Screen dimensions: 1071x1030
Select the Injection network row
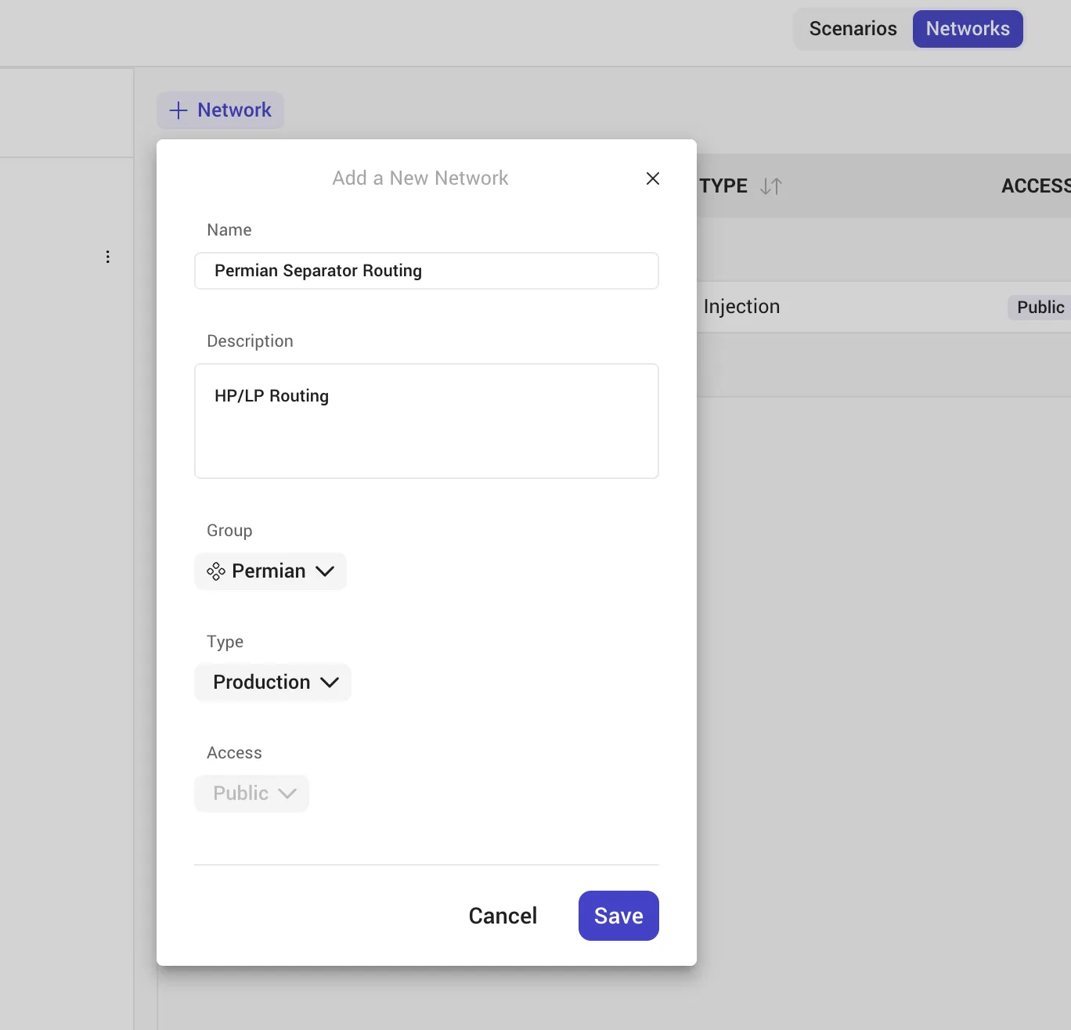884,307
